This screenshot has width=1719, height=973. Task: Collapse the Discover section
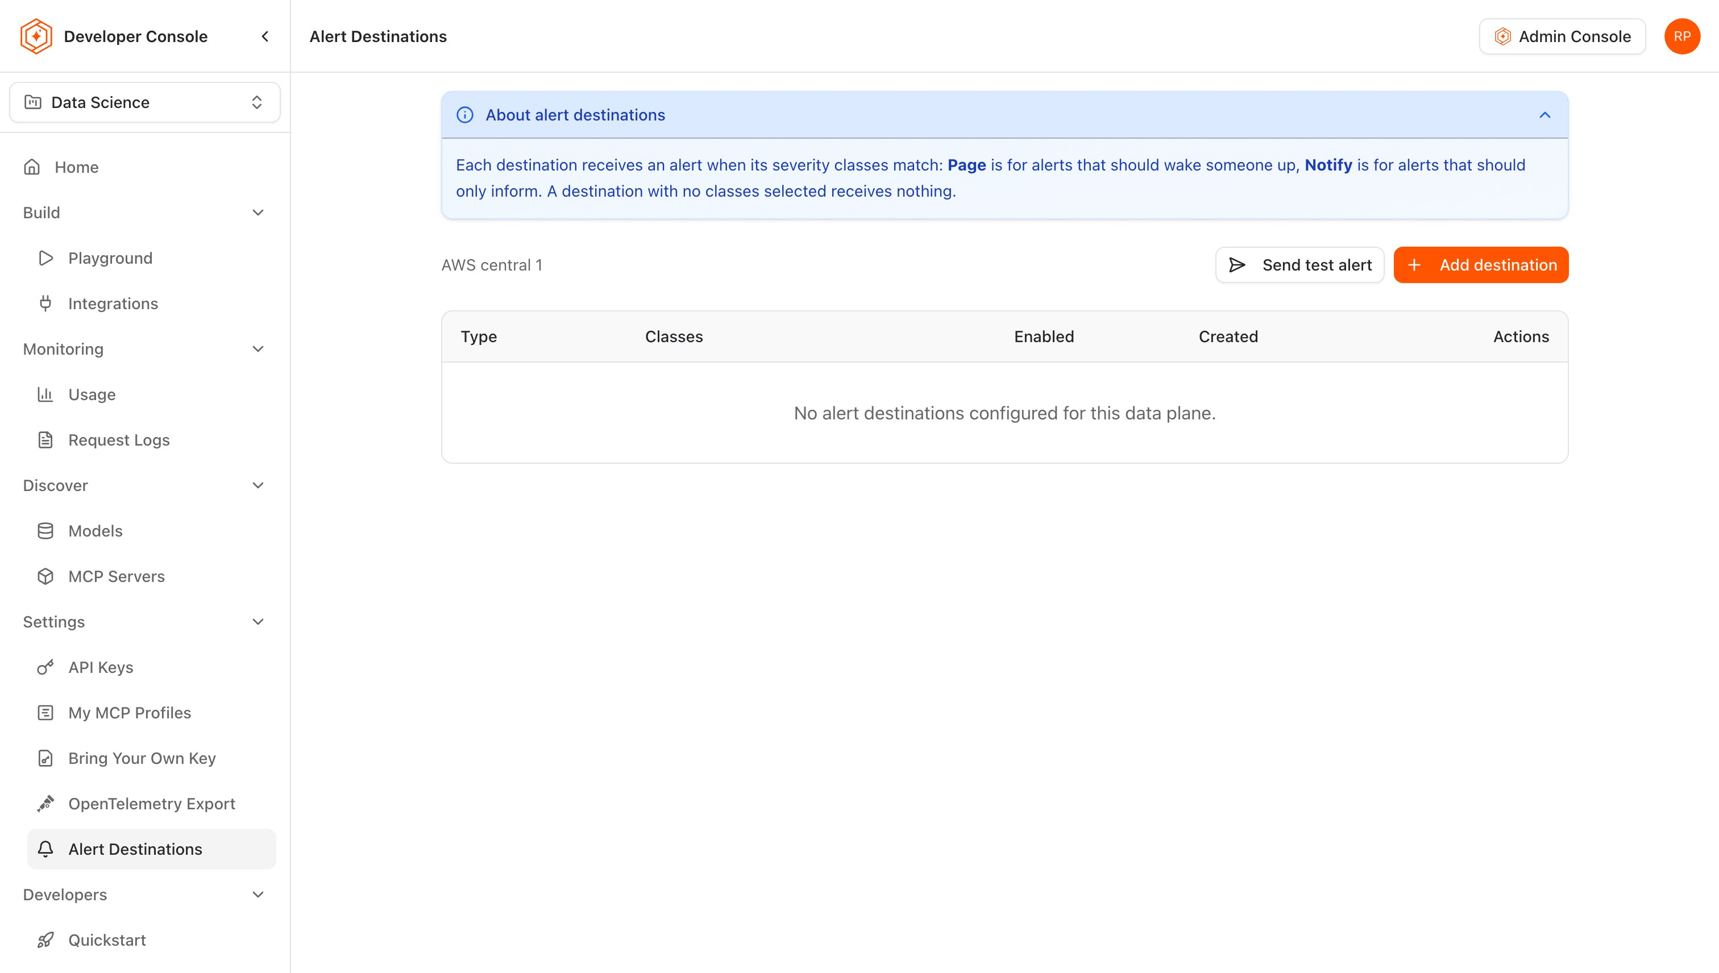click(x=258, y=485)
